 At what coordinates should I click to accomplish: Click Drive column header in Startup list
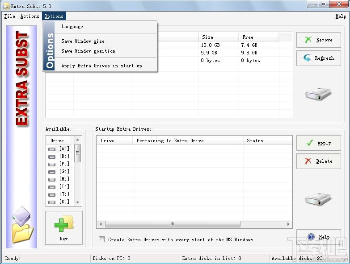pos(115,140)
